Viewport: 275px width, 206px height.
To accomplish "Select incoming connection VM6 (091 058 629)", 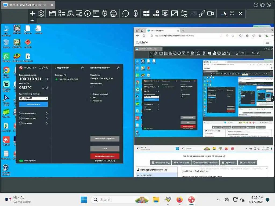I will coord(67,79).
